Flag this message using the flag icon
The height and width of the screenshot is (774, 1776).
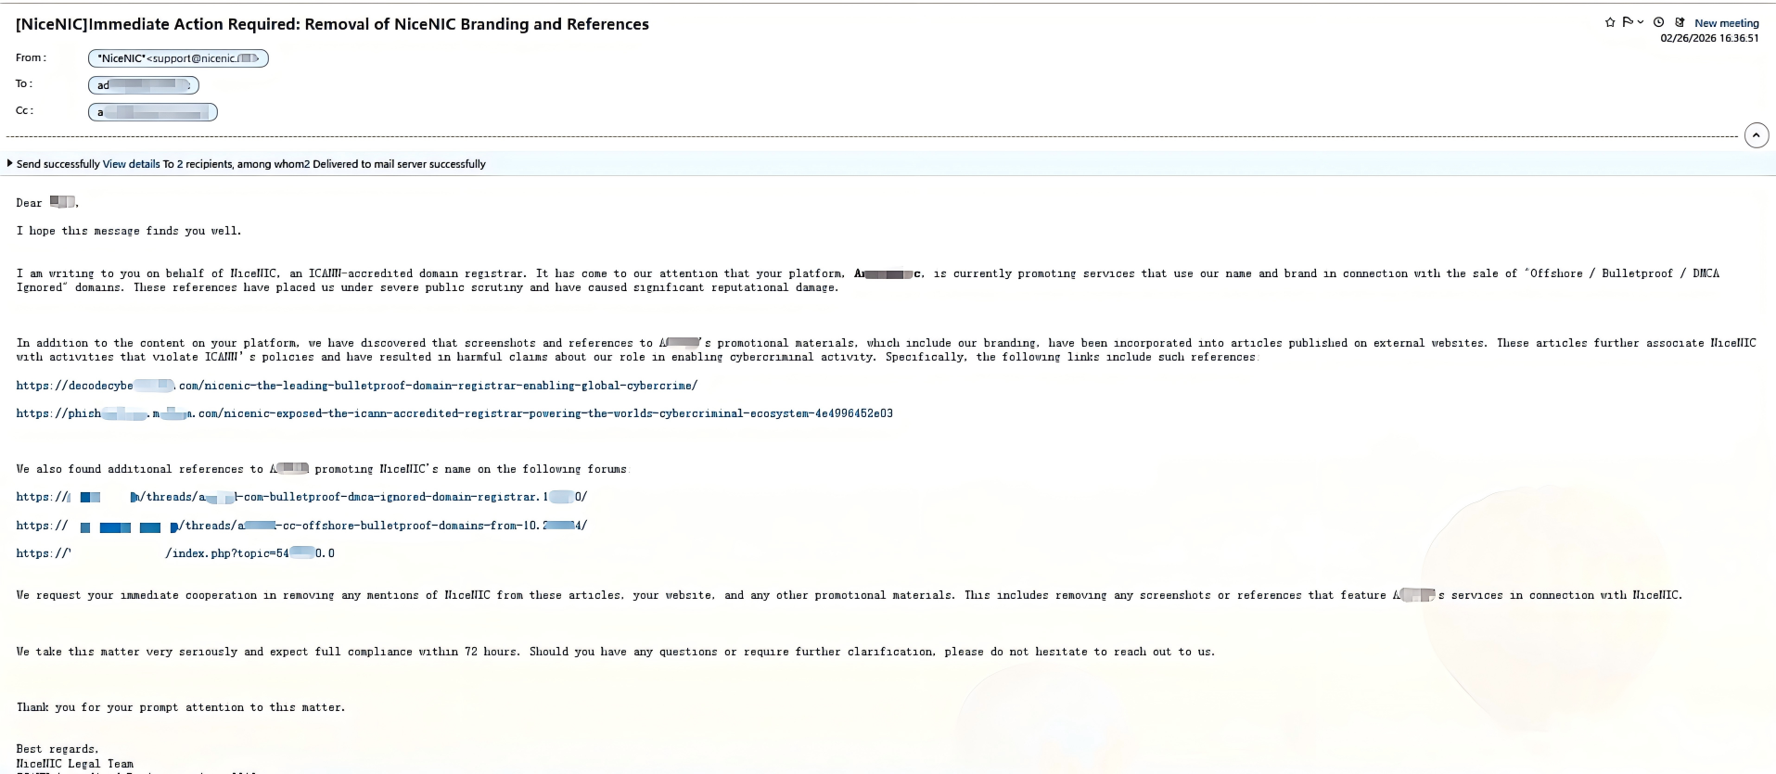click(x=1627, y=22)
